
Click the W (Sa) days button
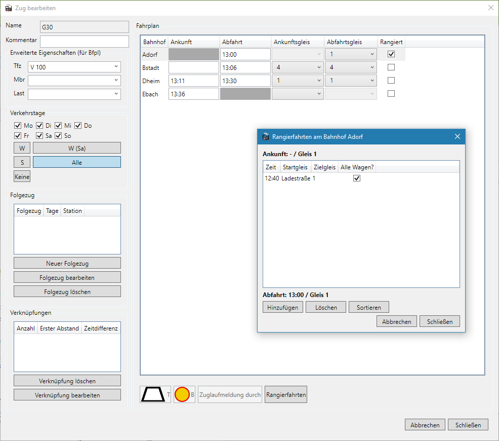[77, 148]
